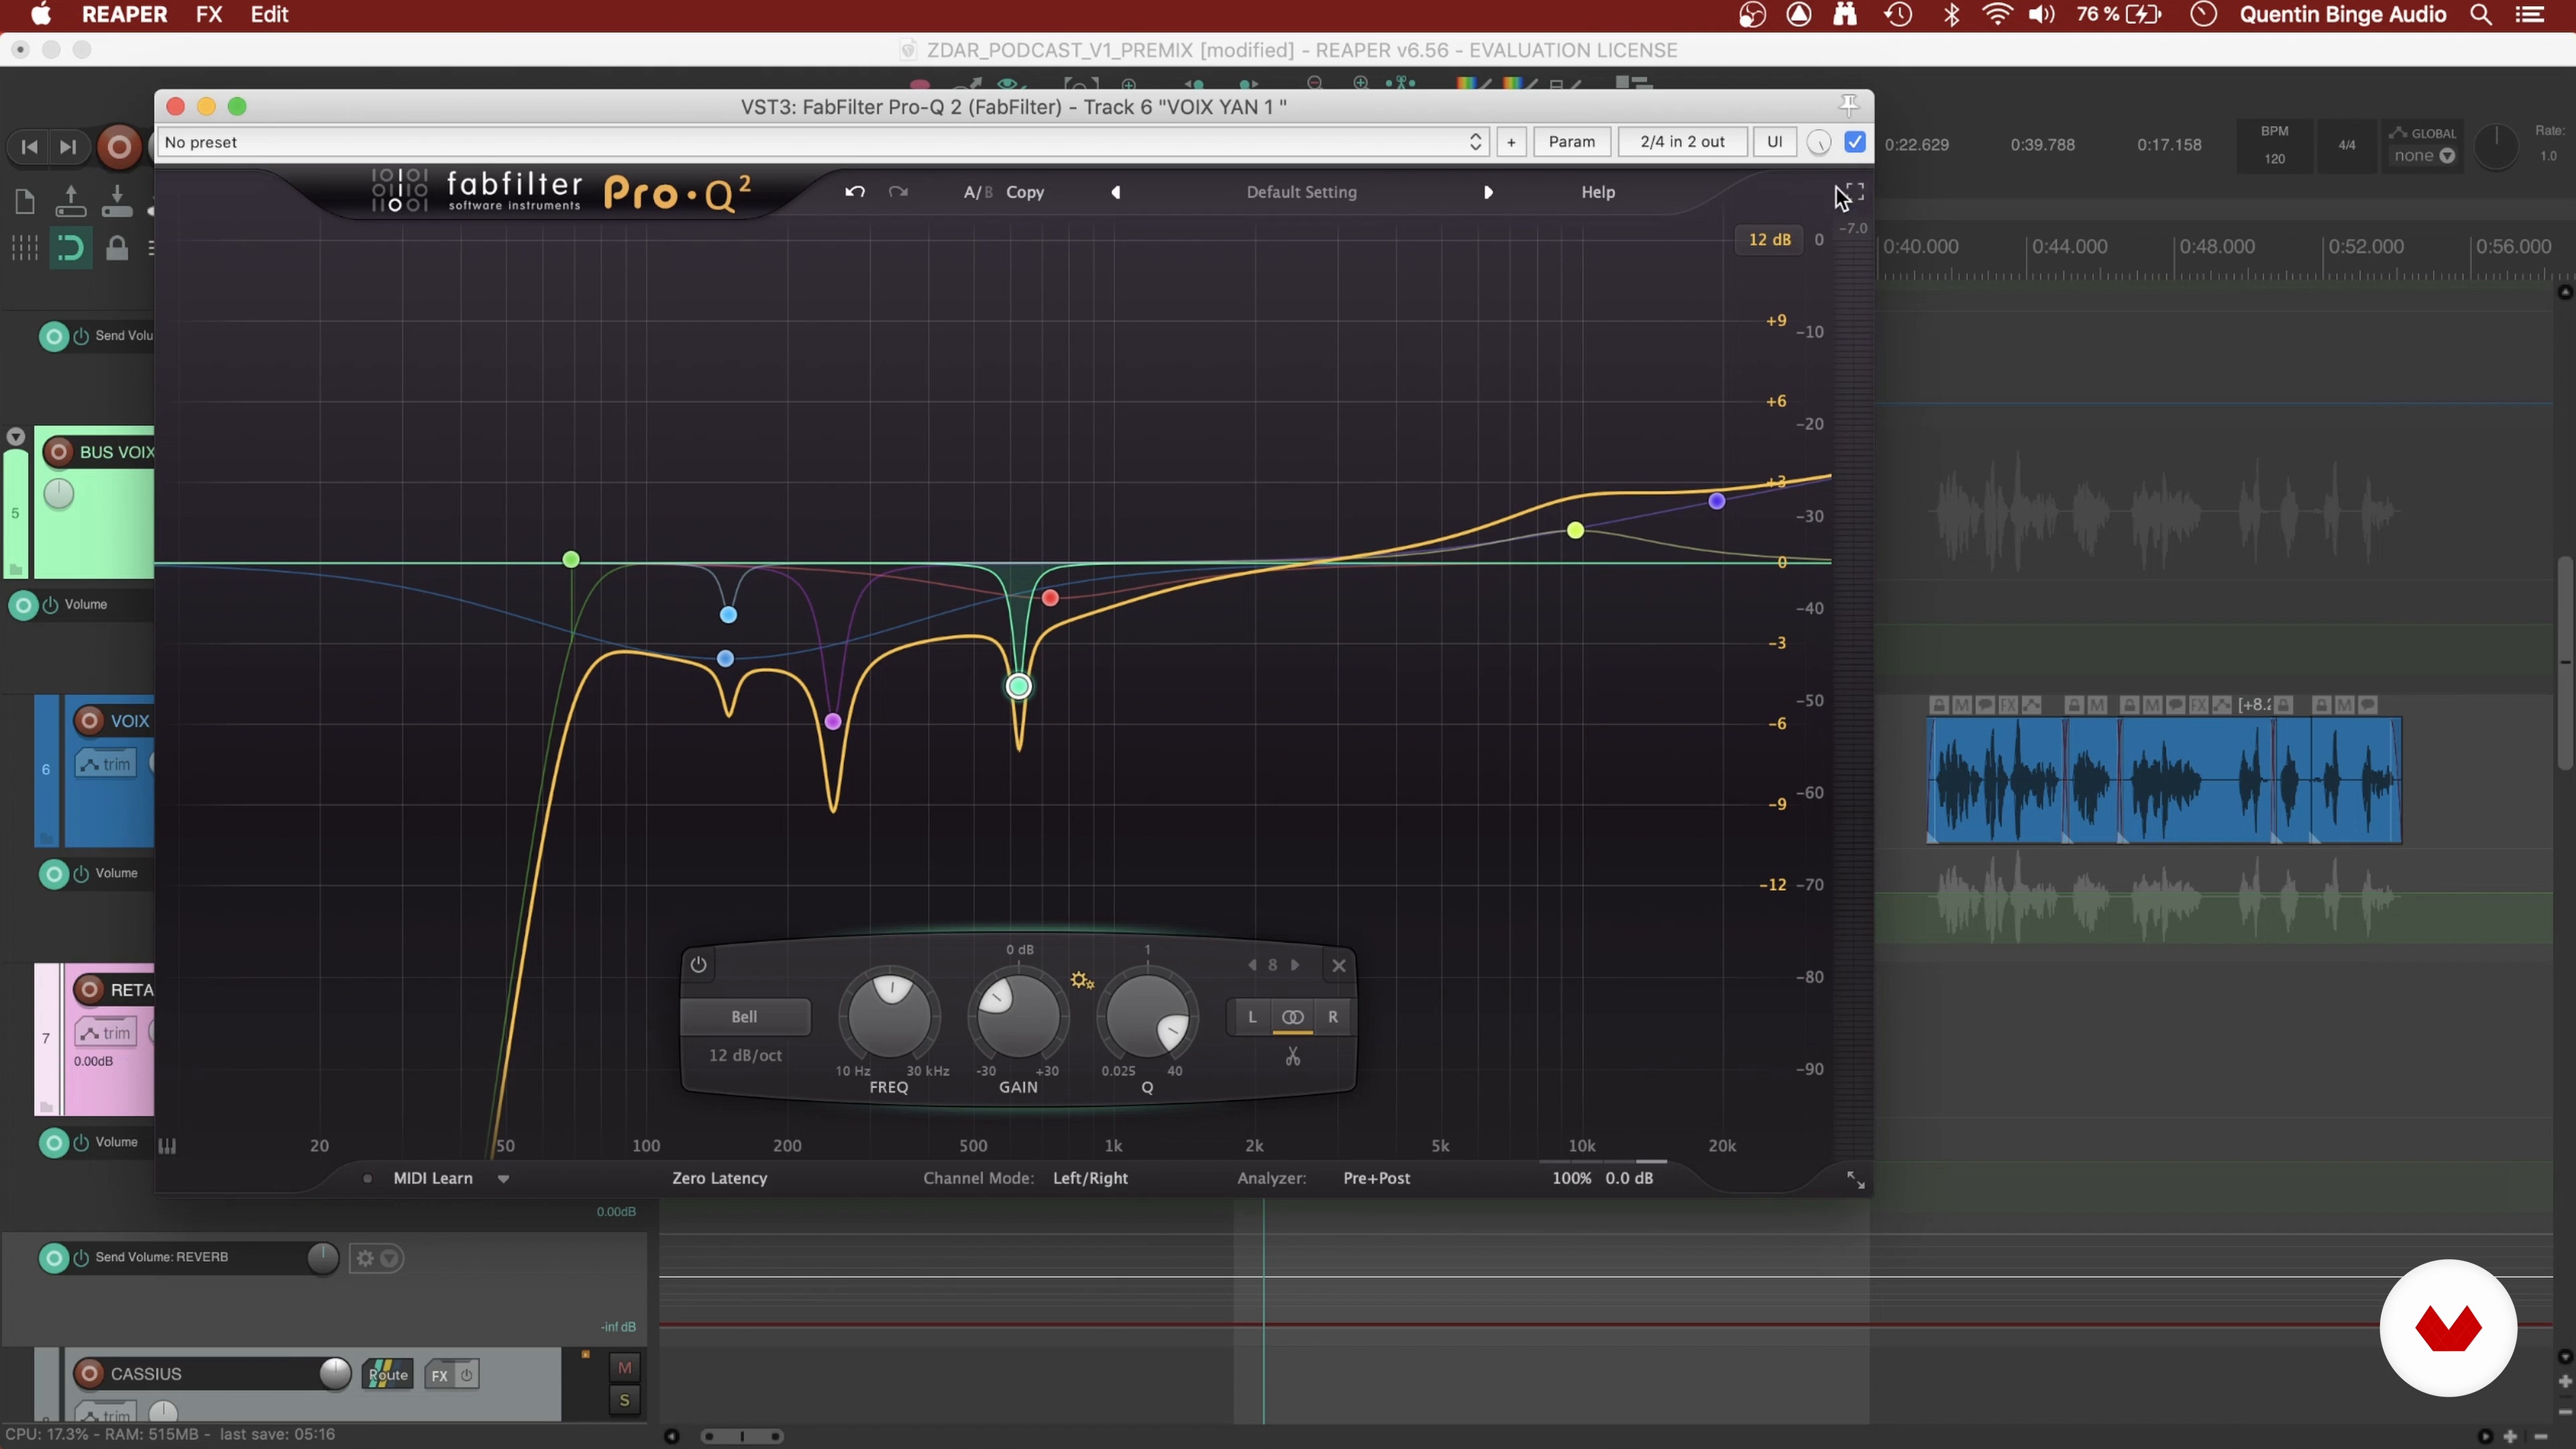Image resolution: width=2576 pixels, height=1449 pixels.
Task: Click the 0.0 dB output gain value
Action: (x=1629, y=1179)
